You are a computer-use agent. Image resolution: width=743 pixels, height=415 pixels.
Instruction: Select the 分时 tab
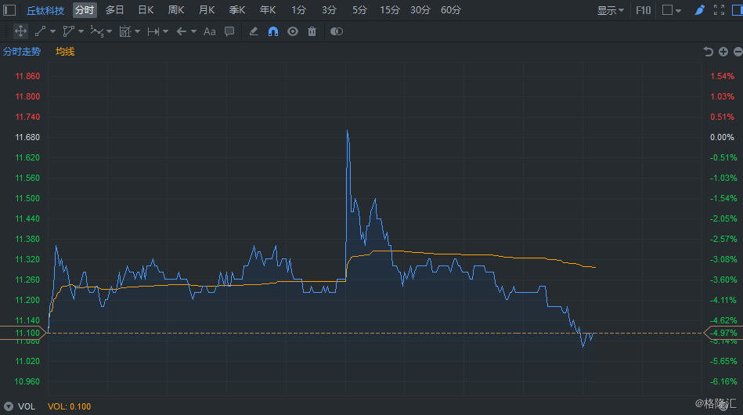click(85, 10)
